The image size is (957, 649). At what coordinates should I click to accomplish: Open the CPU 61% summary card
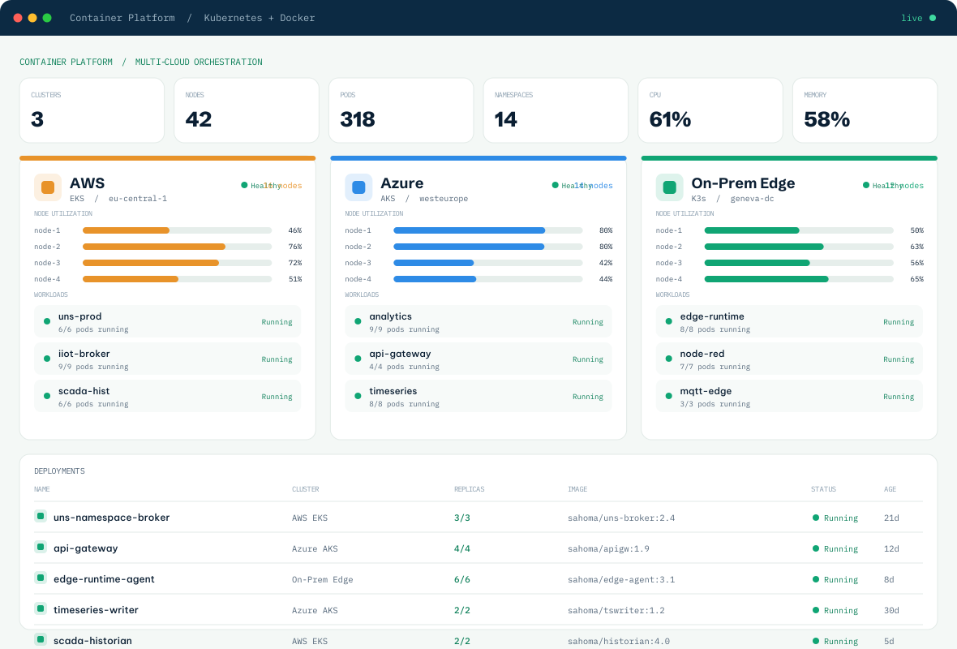pyautogui.click(x=710, y=110)
